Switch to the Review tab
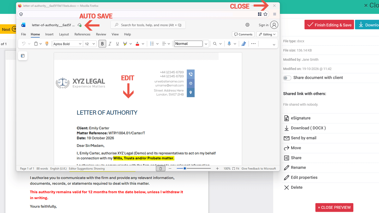The width and height of the screenshot is (379, 213). (101, 34)
